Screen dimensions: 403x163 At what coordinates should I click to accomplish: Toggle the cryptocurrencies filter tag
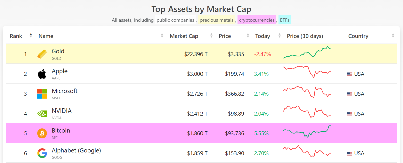[x=256, y=20]
